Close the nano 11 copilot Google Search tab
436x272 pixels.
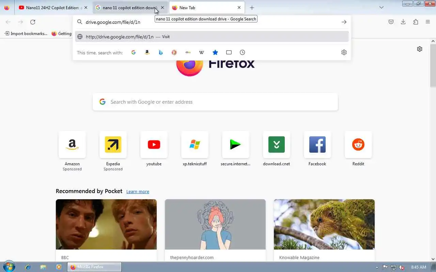point(162,7)
